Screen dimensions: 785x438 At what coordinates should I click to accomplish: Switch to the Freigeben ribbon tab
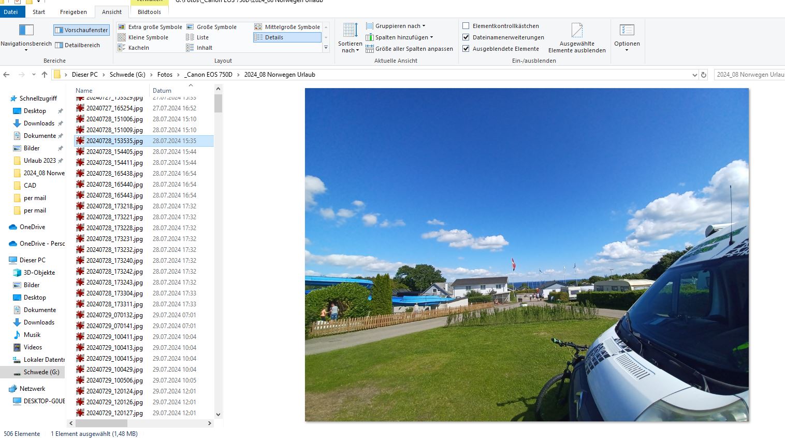(x=73, y=12)
